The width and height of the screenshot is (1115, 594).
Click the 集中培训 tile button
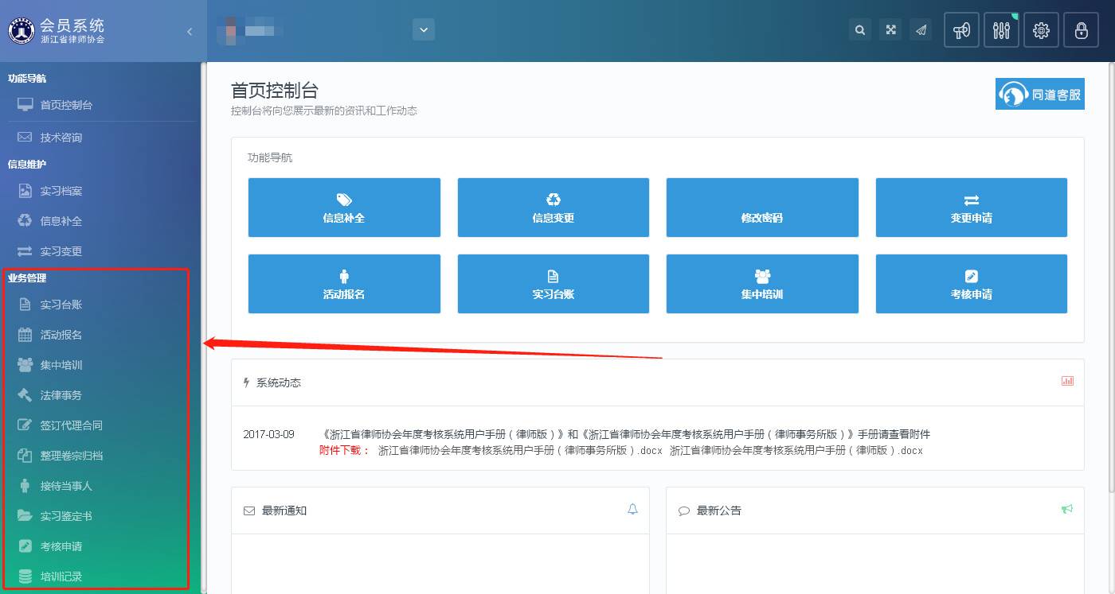pos(761,284)
